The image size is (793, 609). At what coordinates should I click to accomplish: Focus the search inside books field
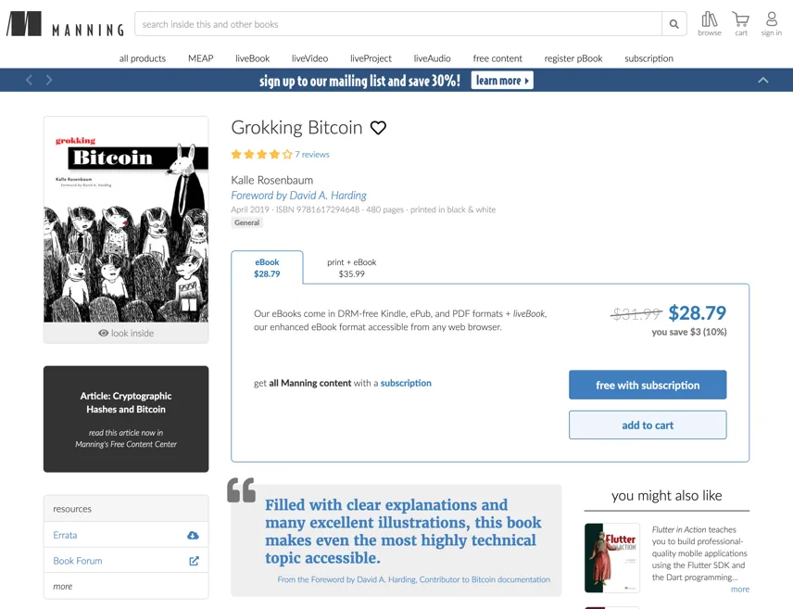398,24
